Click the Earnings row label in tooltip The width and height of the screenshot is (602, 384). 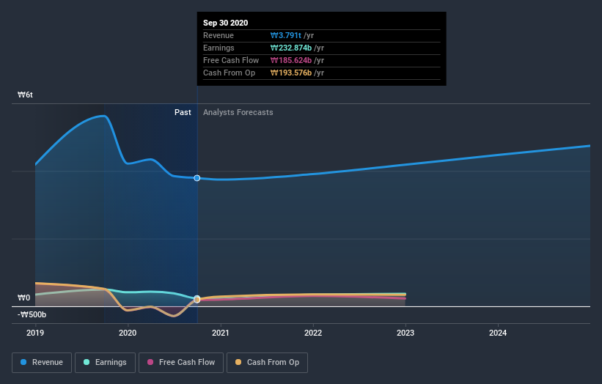(219, 48)
